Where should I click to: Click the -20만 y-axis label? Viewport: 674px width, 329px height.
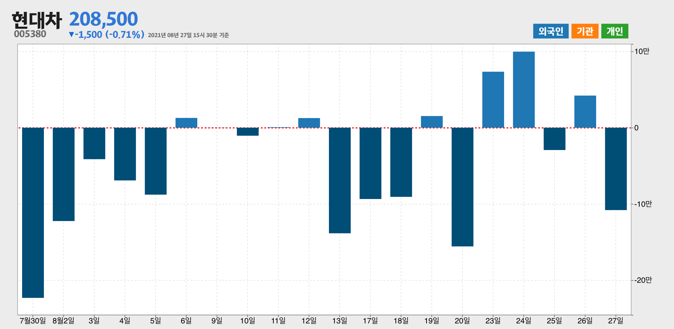click(x=643, y=280)
